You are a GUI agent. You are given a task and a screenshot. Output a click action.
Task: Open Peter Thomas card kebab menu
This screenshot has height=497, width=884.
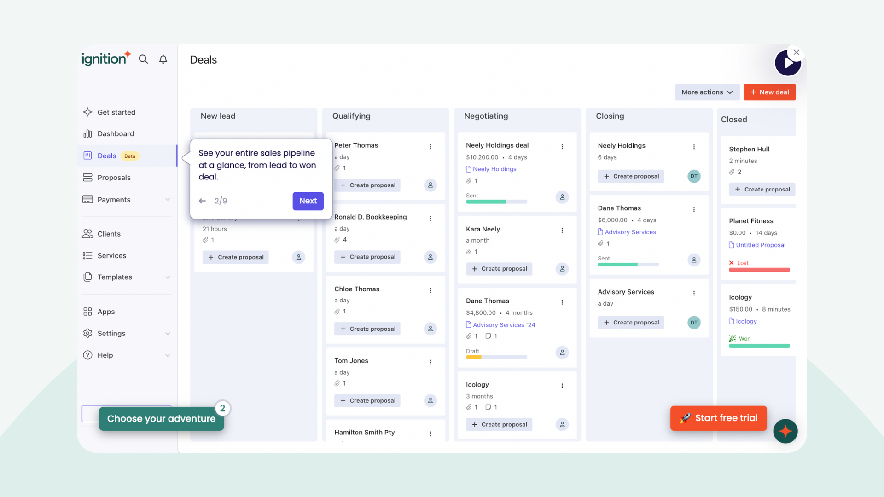pos(430,147)
